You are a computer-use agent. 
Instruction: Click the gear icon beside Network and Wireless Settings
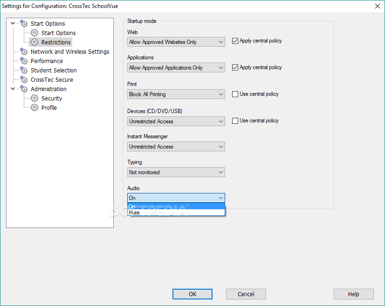tap(24, 51)
